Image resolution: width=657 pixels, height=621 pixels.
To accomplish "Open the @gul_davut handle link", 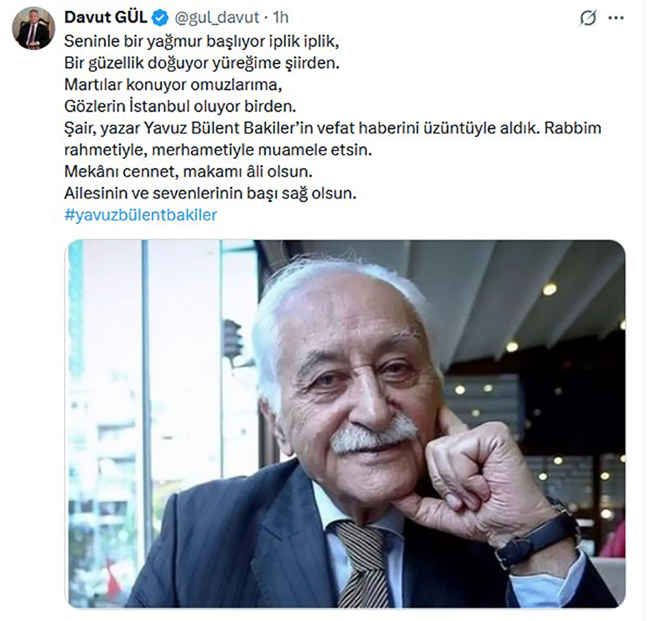I will (x=217, y=17).
